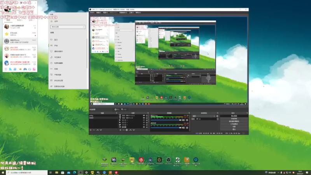
Task: Click Start Recording in OBS Controls
Action: tap(234, 119)
